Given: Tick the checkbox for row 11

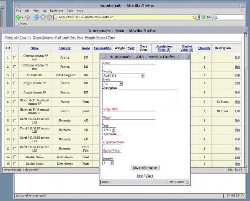Looking at the screenshot, I should pos(15,149).
